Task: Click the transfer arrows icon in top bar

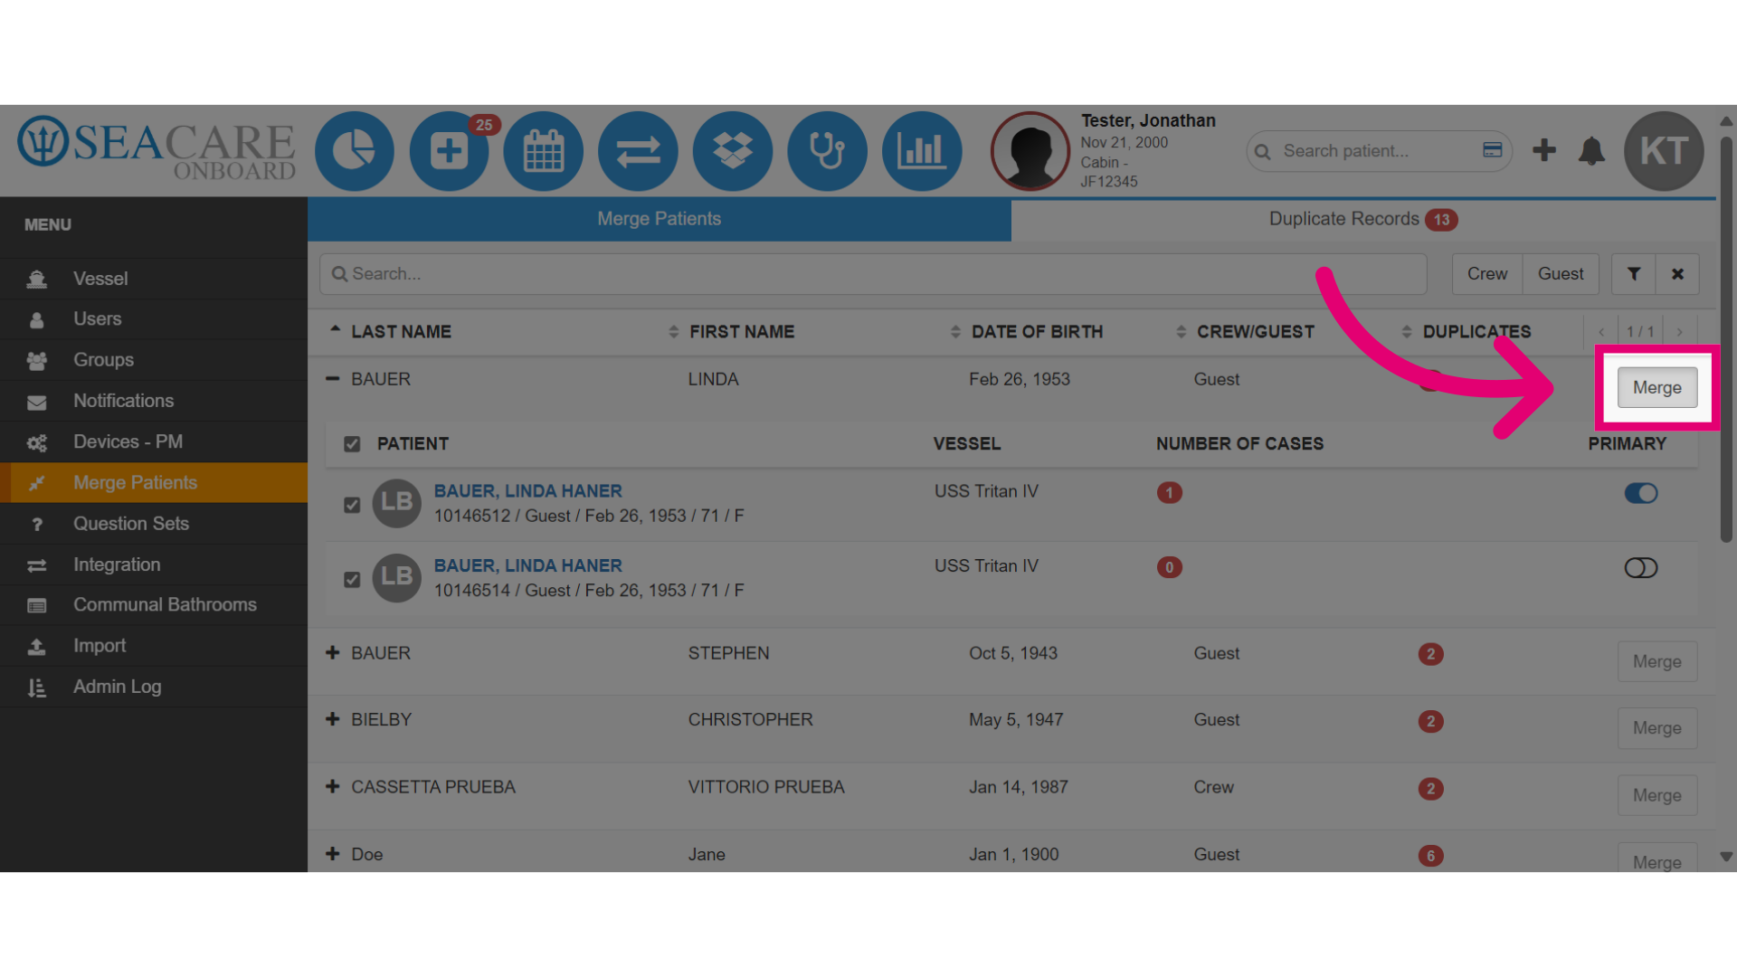Action: (x=638, y=151)
